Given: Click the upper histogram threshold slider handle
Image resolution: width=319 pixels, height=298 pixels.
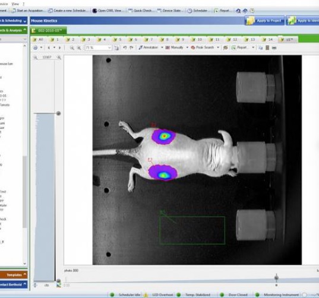Looking at the screenshot, I should click(58, 113).
